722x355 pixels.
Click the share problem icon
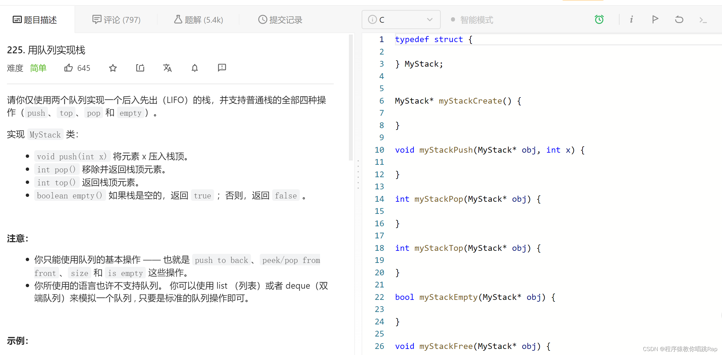coord(140,68)
